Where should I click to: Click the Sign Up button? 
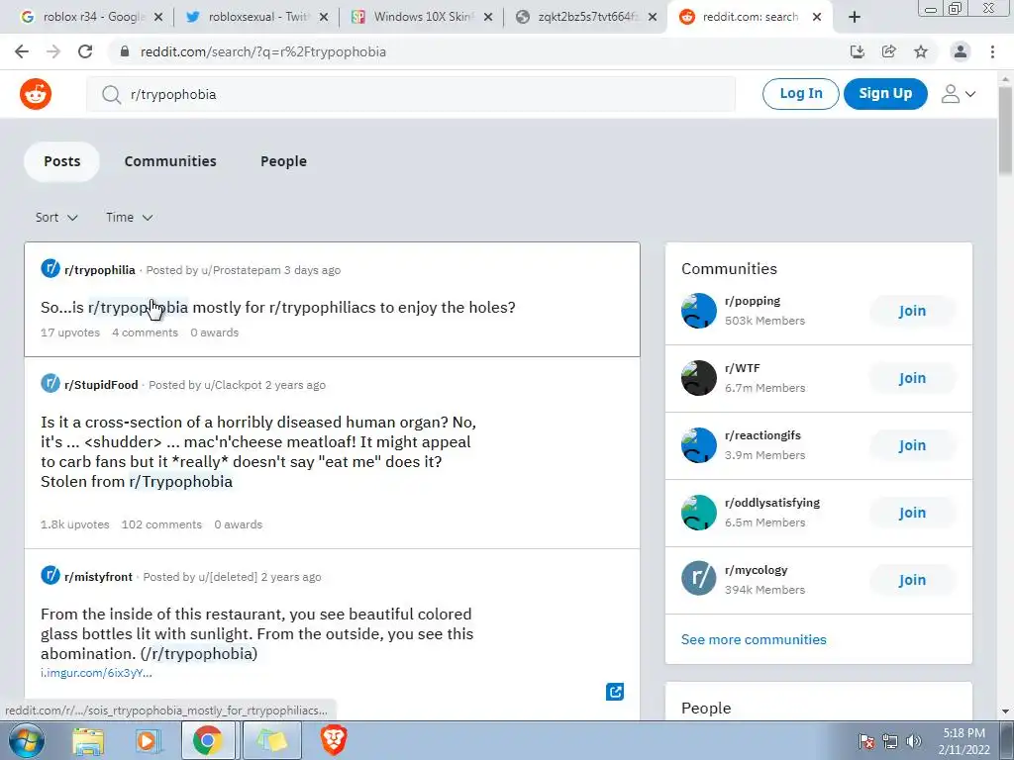pos(885,94)
